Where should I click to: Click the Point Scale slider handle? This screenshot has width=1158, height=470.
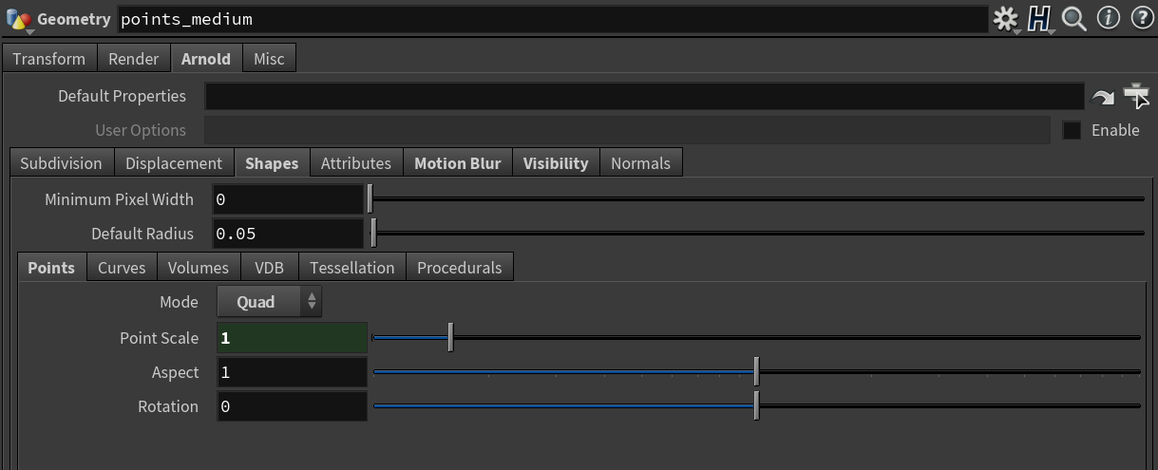pos(450,337)
